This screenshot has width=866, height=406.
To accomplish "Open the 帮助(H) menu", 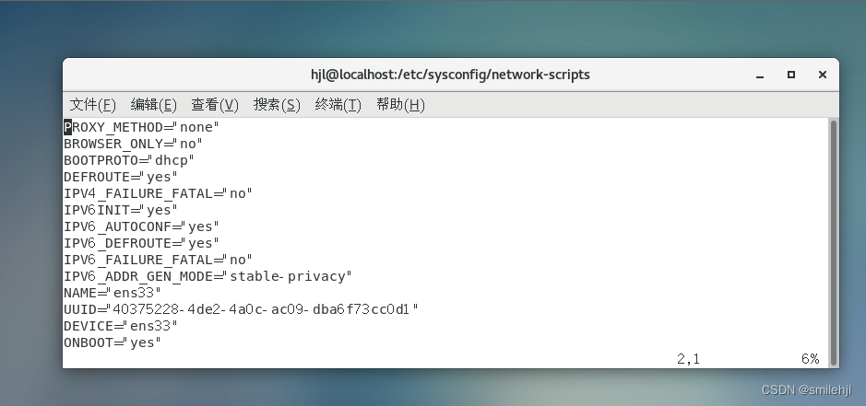I will point(400,105).
